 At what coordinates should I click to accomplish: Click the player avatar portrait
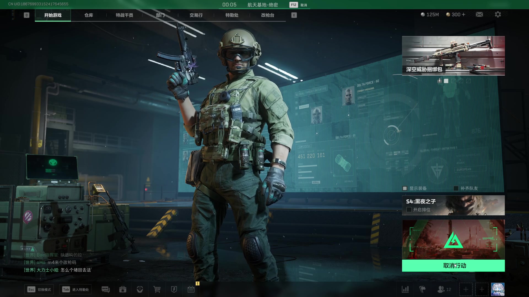[498, 289]
